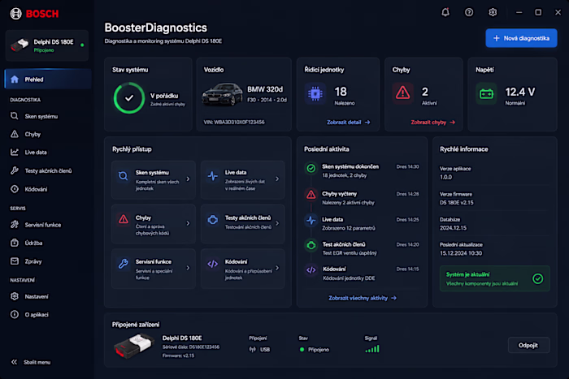Start a new diagnosis with Nová diagnostika

[521, 38]
